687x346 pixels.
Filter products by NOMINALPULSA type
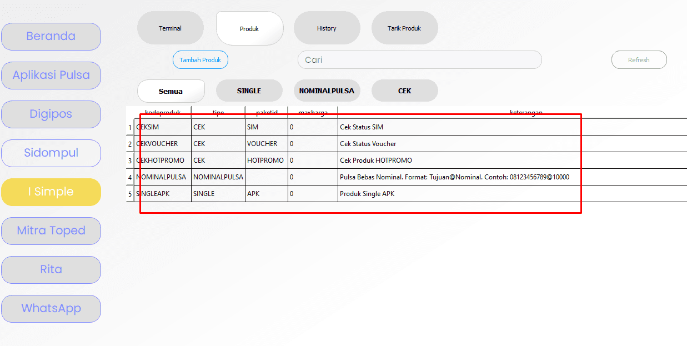(327, 91)
